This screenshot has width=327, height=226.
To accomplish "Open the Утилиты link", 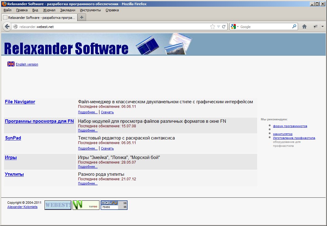I will coord(14,174).
